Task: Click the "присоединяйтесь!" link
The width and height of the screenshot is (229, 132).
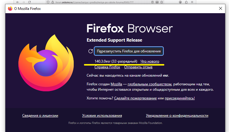Action: tap(180, 98)
